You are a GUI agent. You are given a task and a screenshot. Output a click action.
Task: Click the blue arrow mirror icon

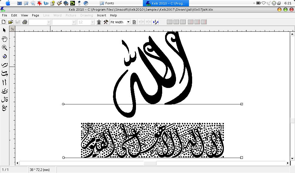pos(156,22)
